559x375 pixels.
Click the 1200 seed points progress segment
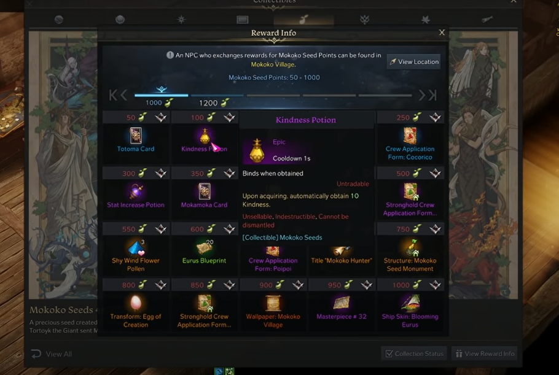(217, 96)
